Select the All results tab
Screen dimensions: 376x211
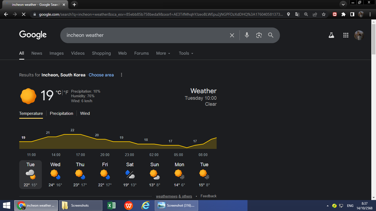(x=21, y=53)
